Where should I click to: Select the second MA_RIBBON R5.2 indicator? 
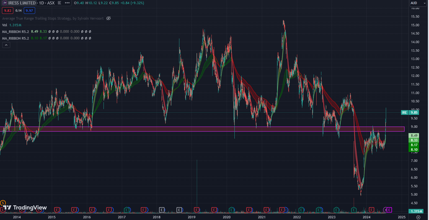15,38
